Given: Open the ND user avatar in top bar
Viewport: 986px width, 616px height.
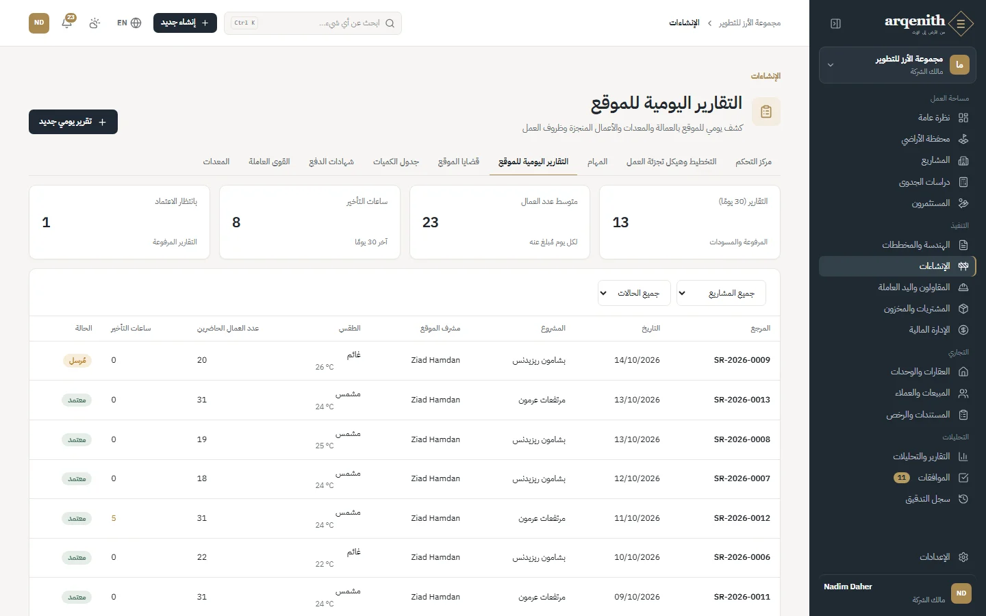Looking at the screenshot, I should point(39,23).
